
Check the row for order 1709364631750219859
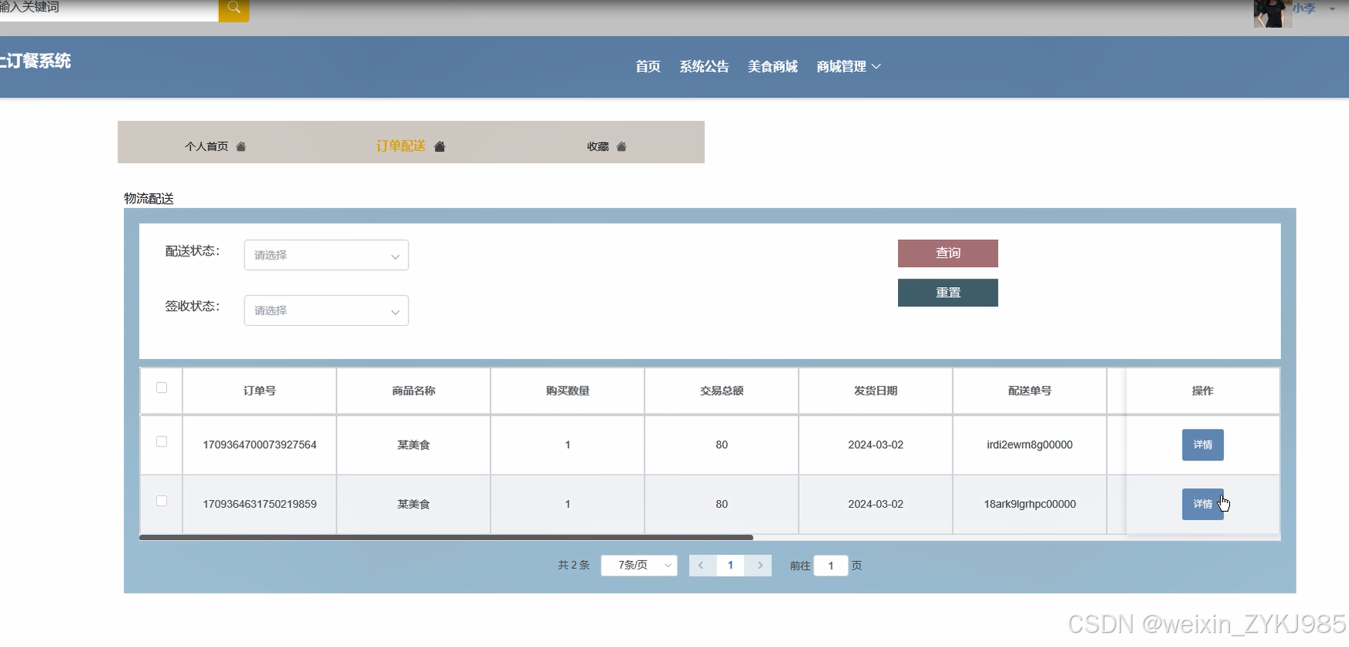(162, 501)
